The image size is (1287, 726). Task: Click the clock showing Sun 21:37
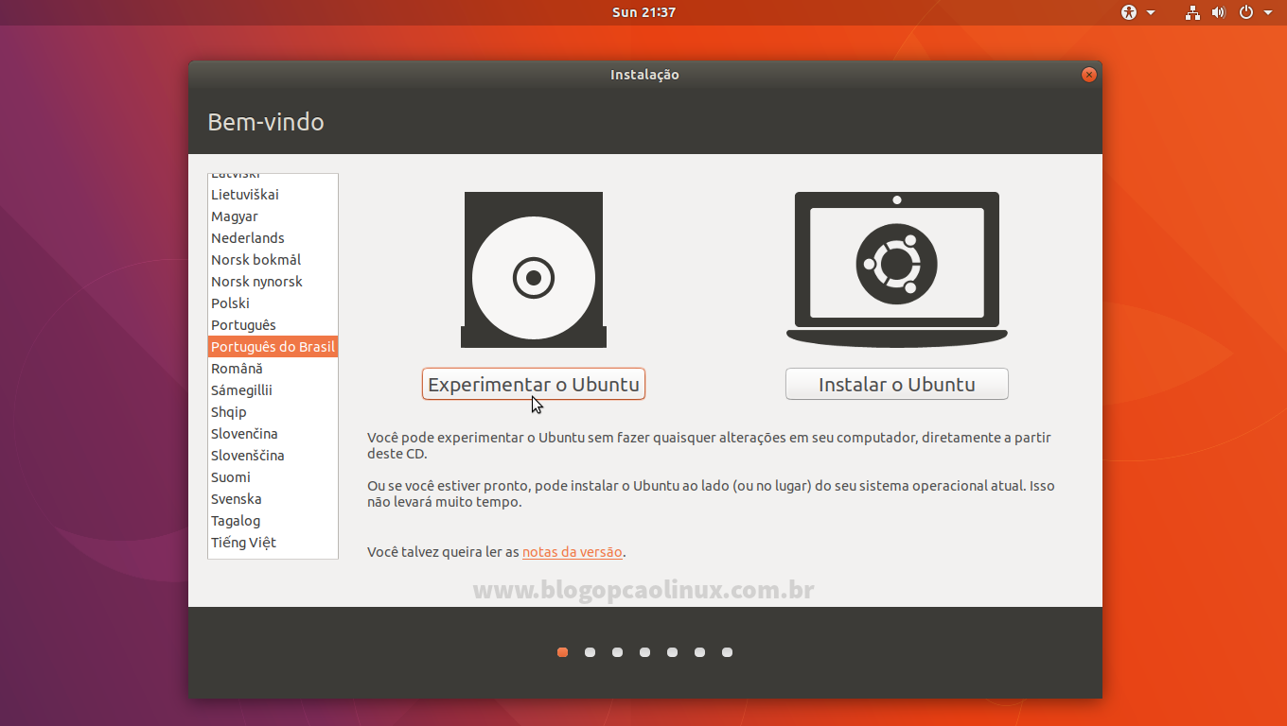643,12
